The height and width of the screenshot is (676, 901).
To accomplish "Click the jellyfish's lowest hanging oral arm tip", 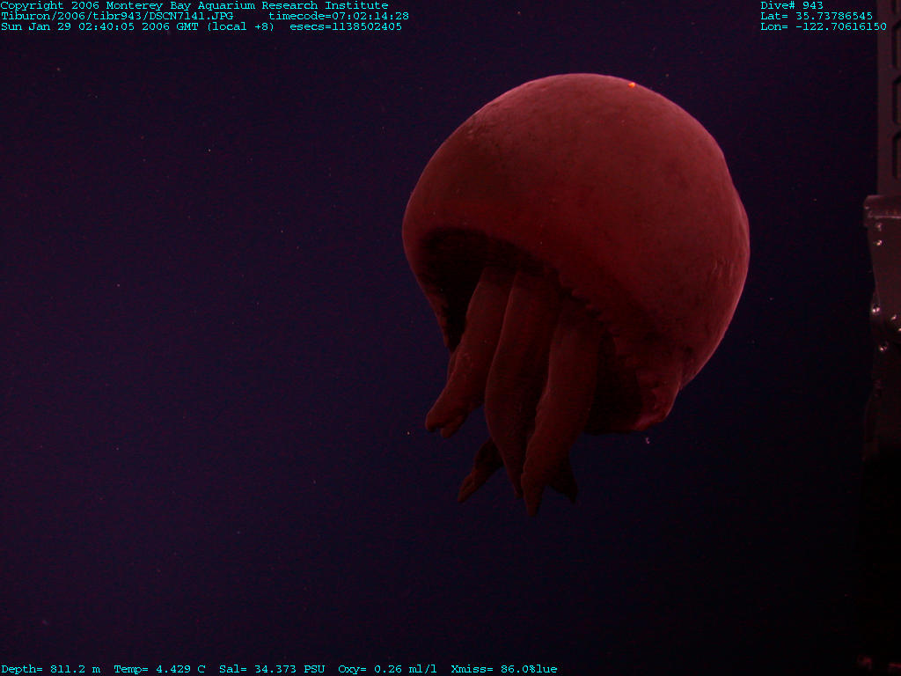I will pyautogui.click(x=531, y=509).
